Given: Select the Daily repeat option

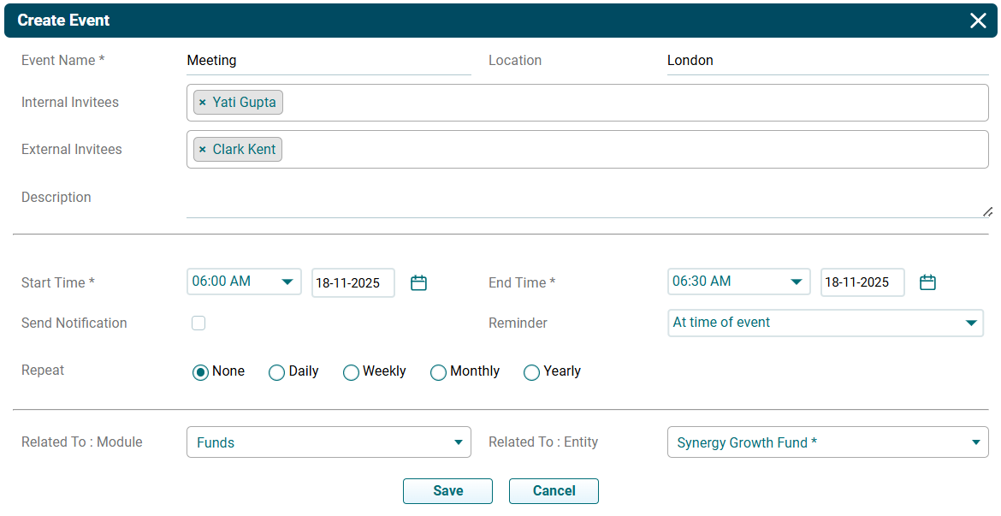Looking at the screenshot, I should click(276, 372).
